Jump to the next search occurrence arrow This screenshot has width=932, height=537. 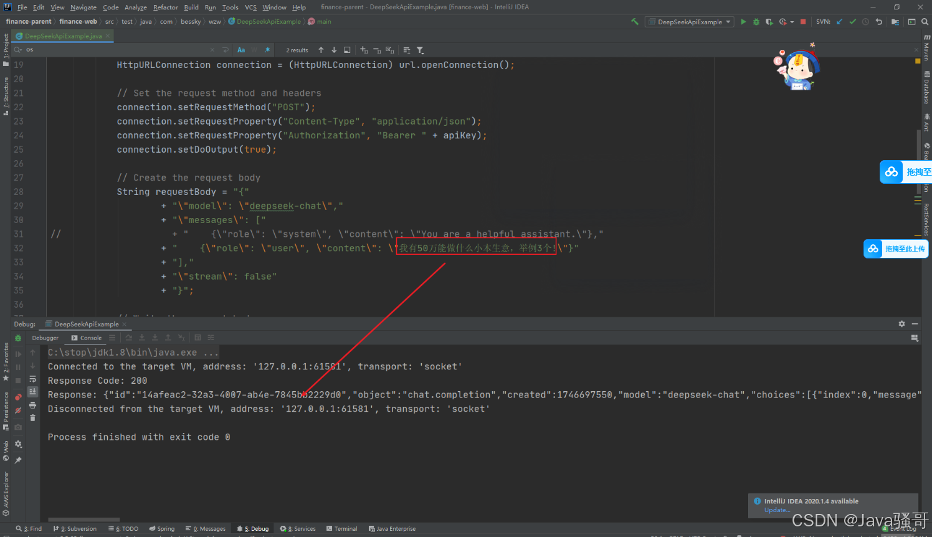[334, 50]
